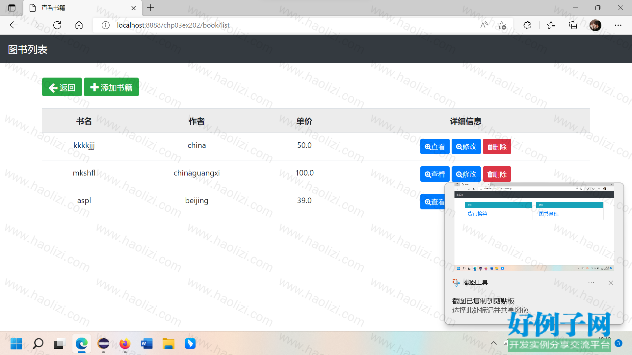The width and height of the screenshot is (632, 355).
Task: Dismiss the 截图工具 notification
Action: click(x=611, y=283)
